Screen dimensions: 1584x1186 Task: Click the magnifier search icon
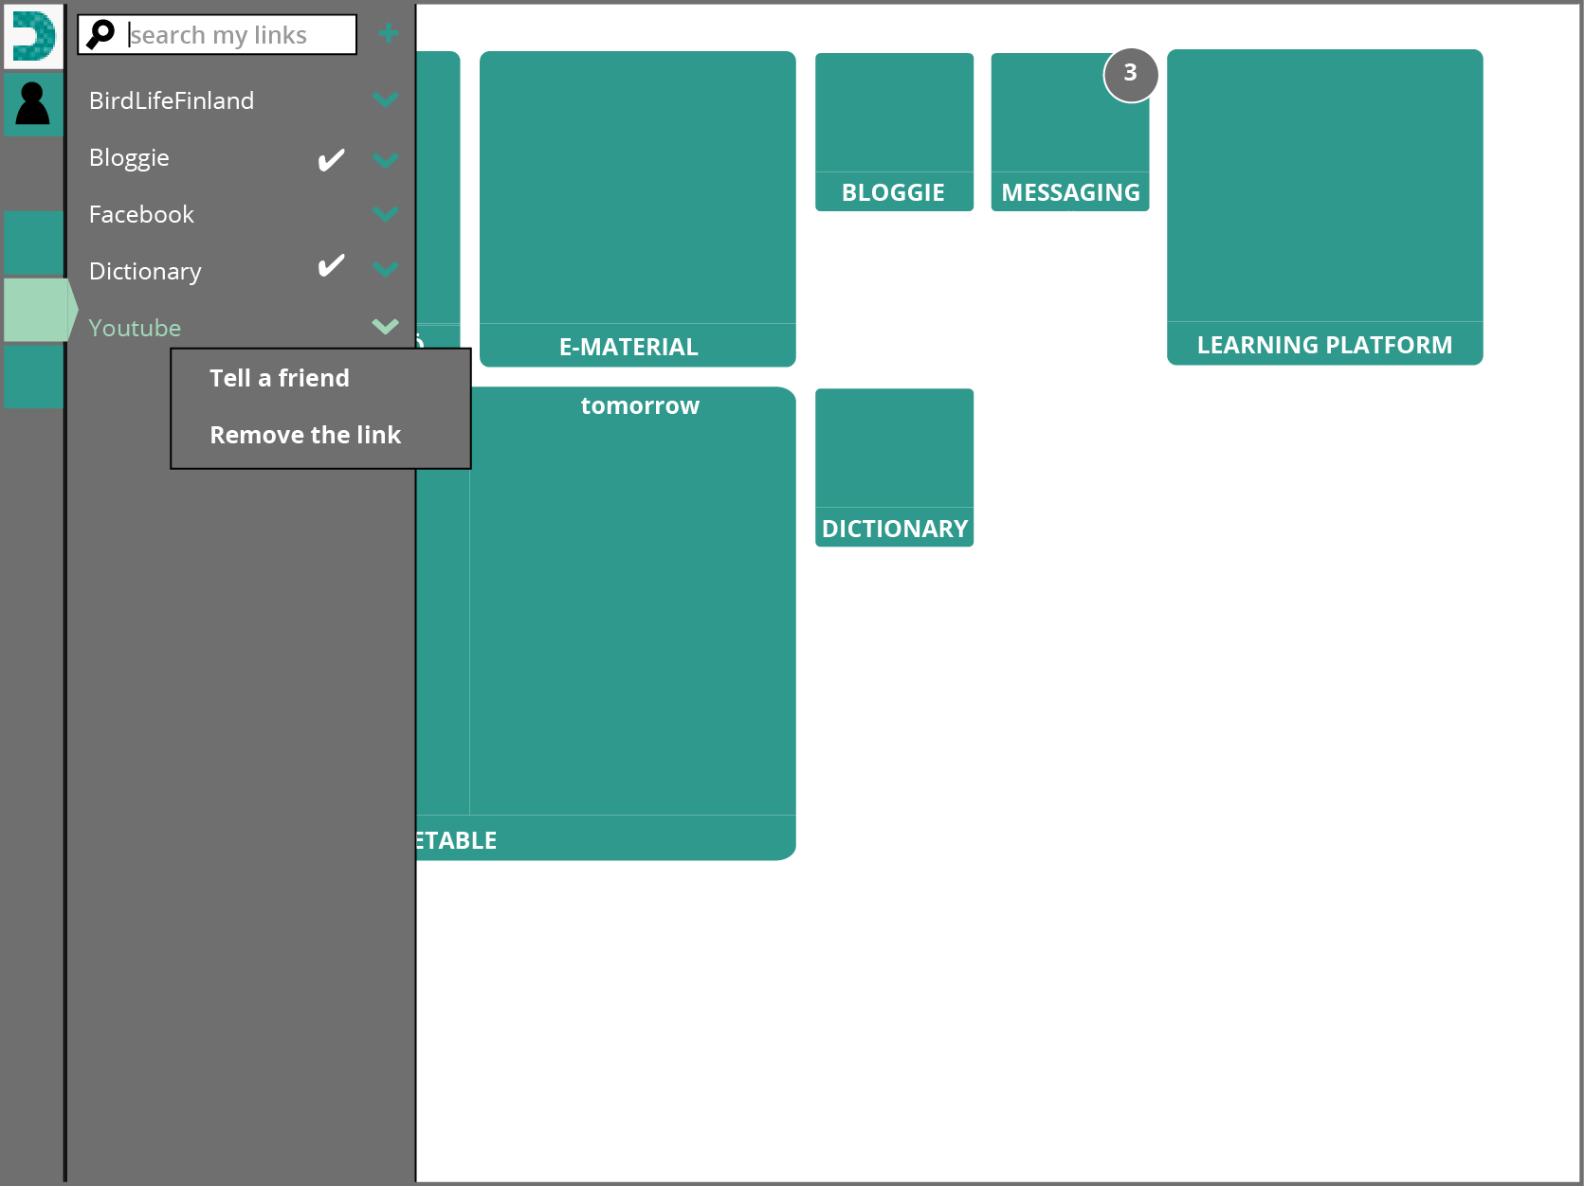[x=100, y=34]
